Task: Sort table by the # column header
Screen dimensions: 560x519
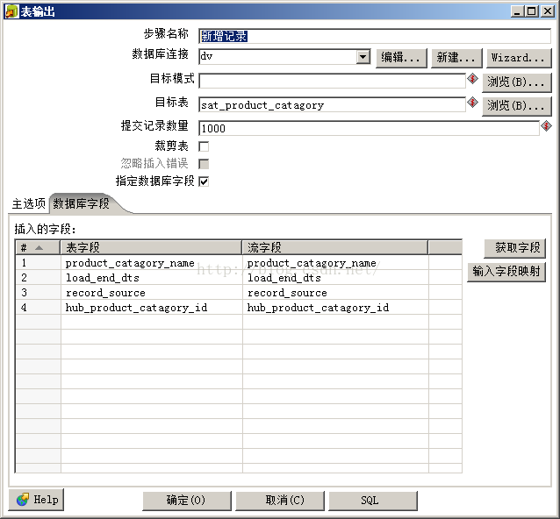Action: point(38,247)
